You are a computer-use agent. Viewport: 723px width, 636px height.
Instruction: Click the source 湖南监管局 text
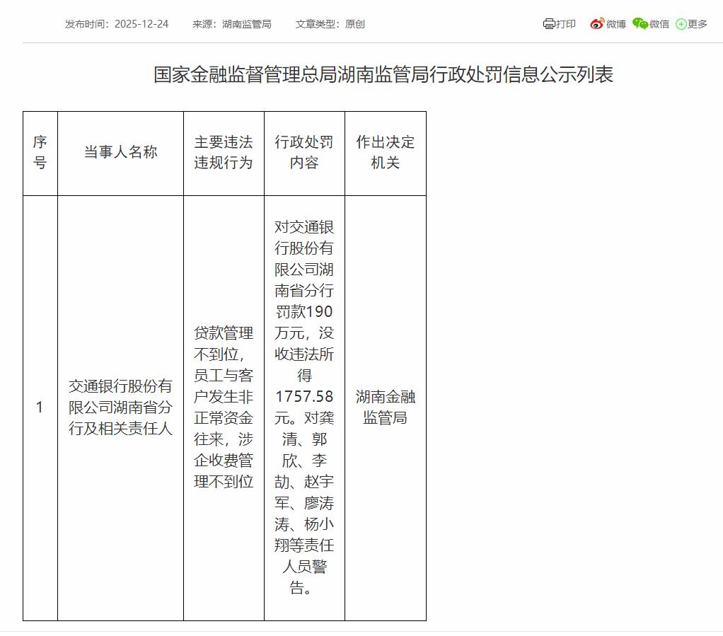click(x=246, y=24)
